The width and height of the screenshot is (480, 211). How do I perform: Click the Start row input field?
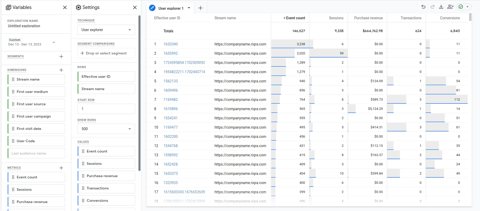(106, 109)
